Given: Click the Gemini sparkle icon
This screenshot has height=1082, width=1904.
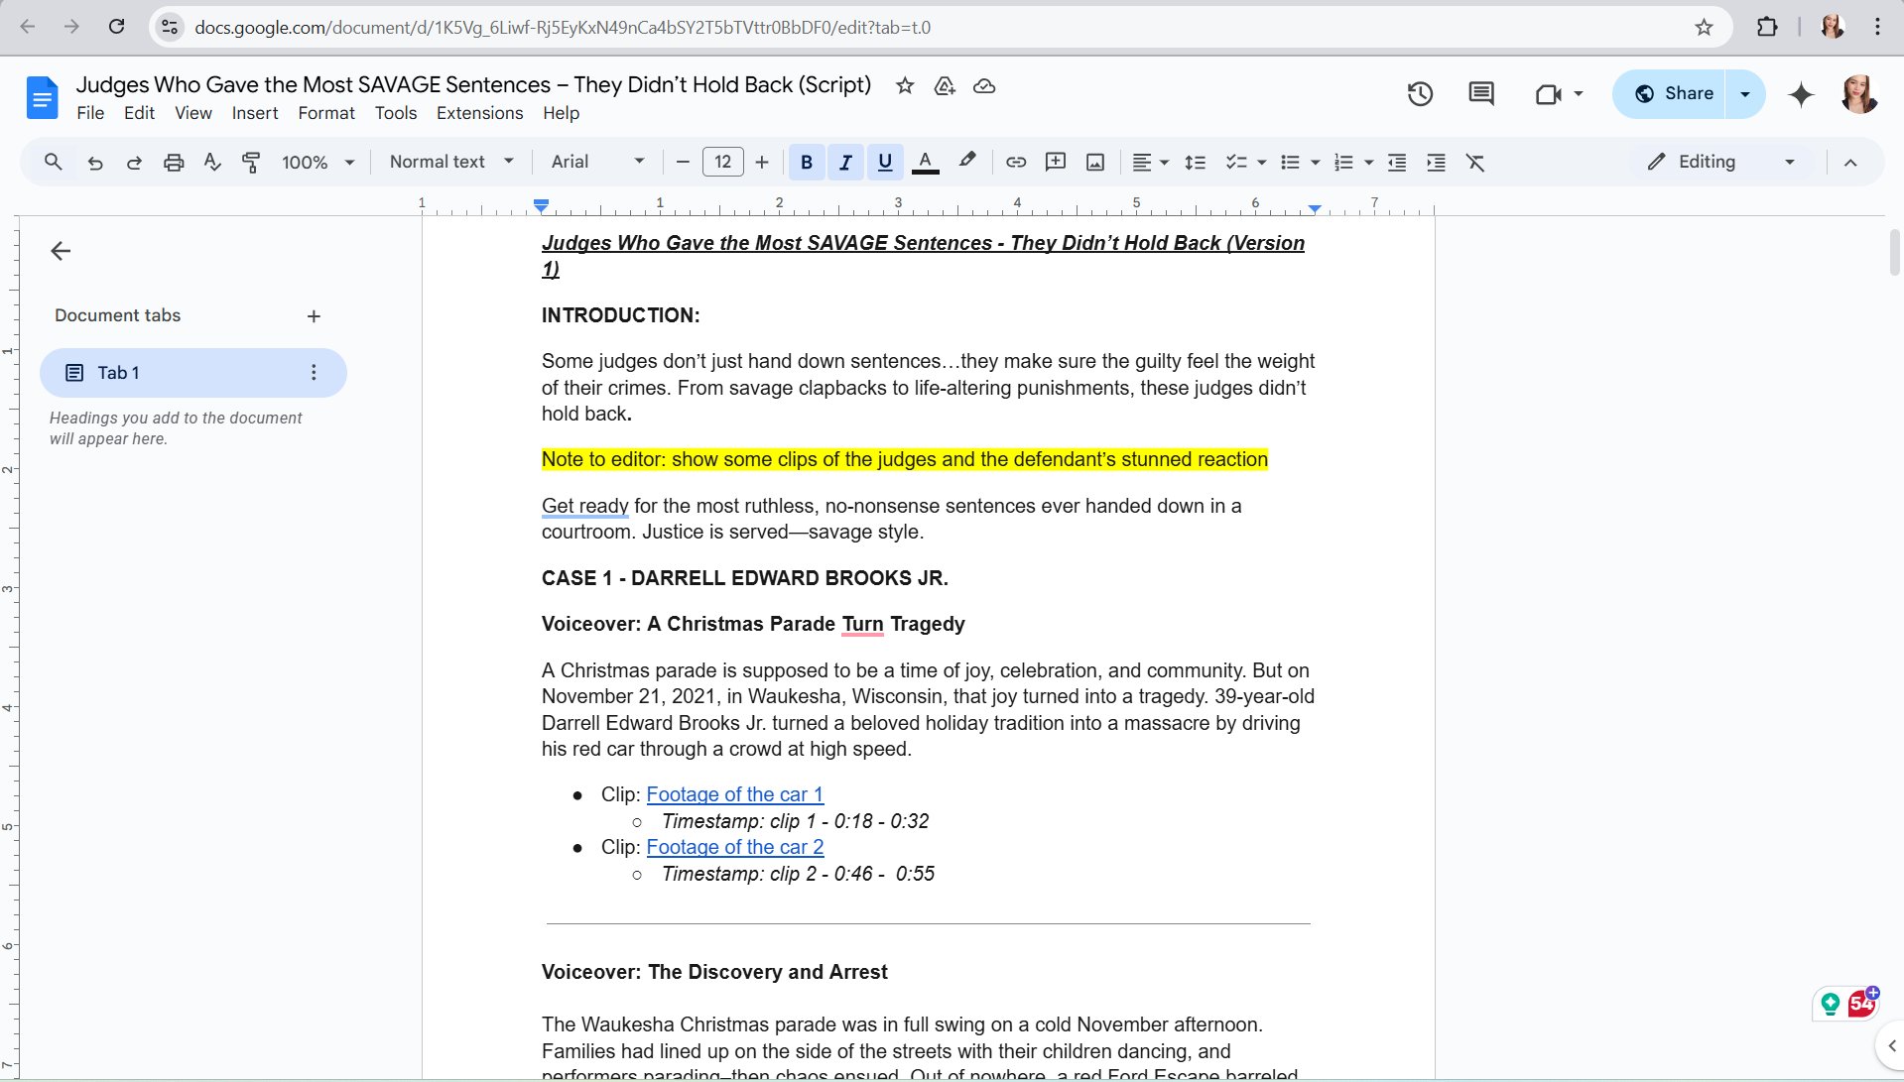Looking at the screenshot, I should tap(1801, 94).
